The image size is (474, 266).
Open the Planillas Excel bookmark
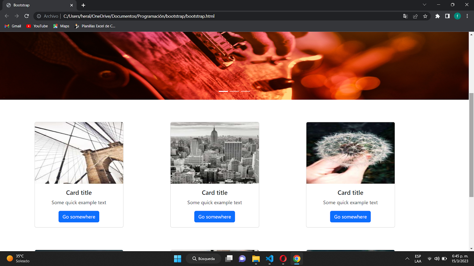click(95, 26)
